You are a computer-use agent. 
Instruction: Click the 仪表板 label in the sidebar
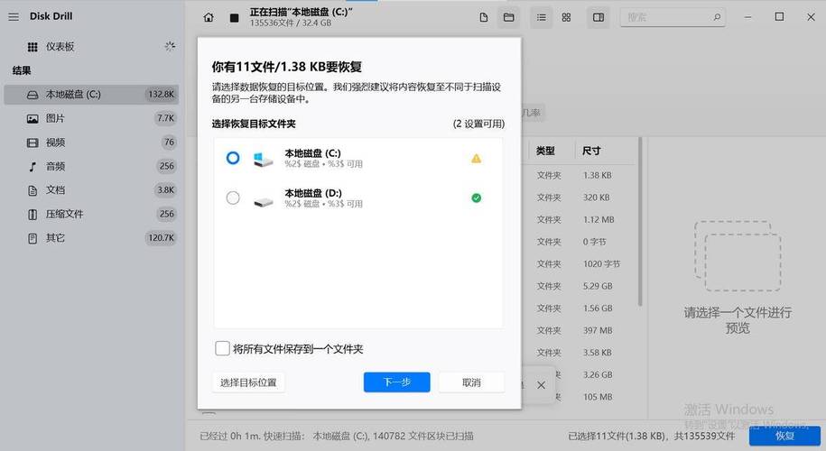(x=60, y=47)
